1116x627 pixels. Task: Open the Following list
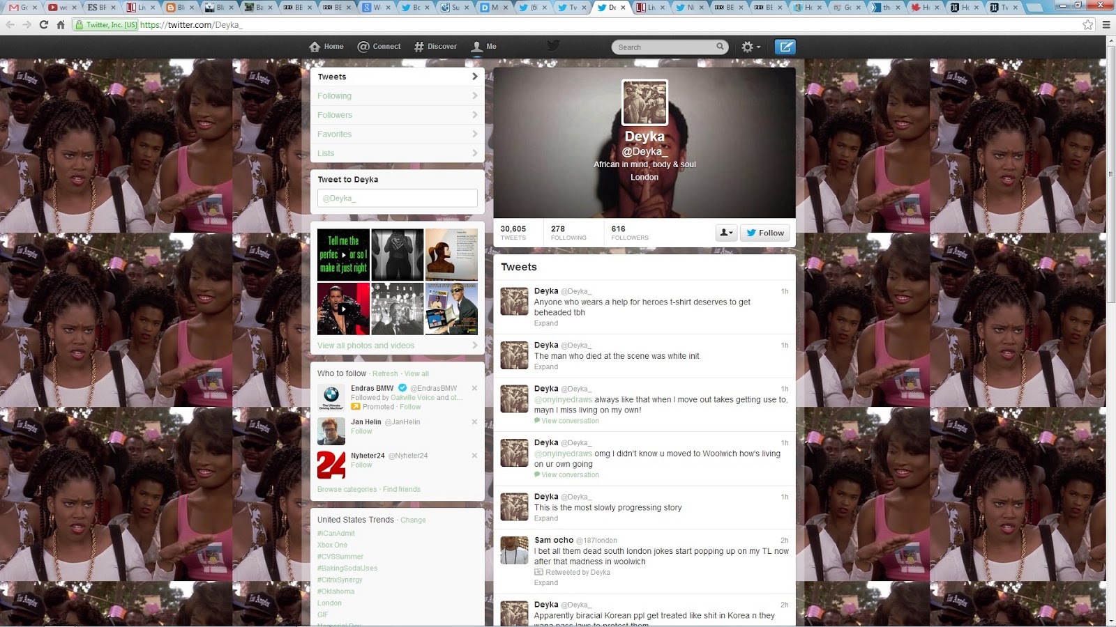click(x=398, y=96)
